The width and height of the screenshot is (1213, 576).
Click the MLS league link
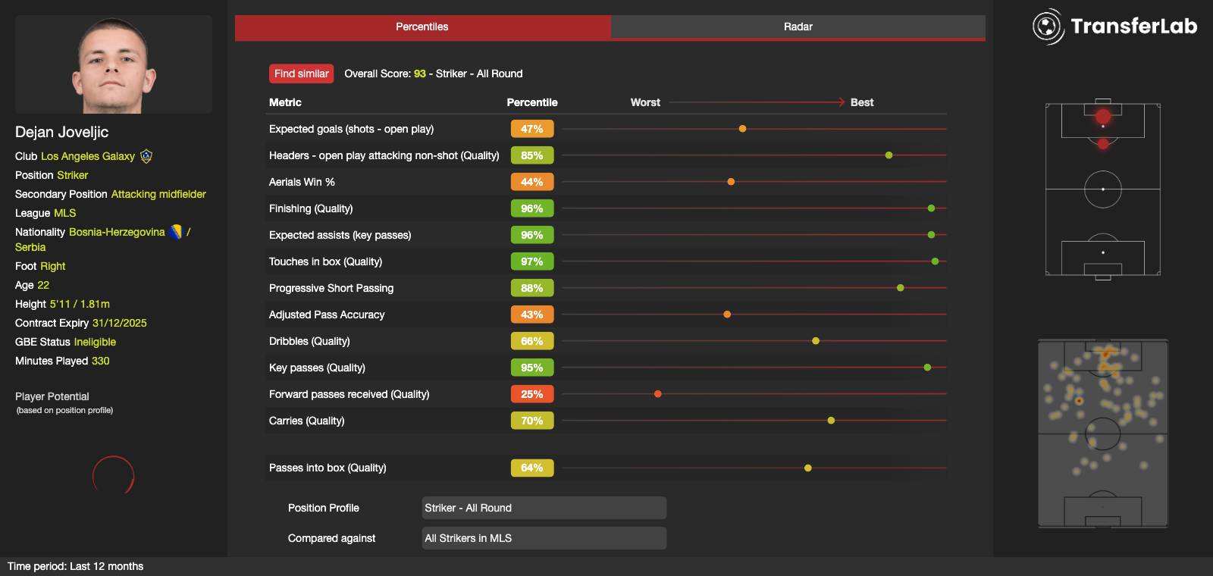[65, 213]
